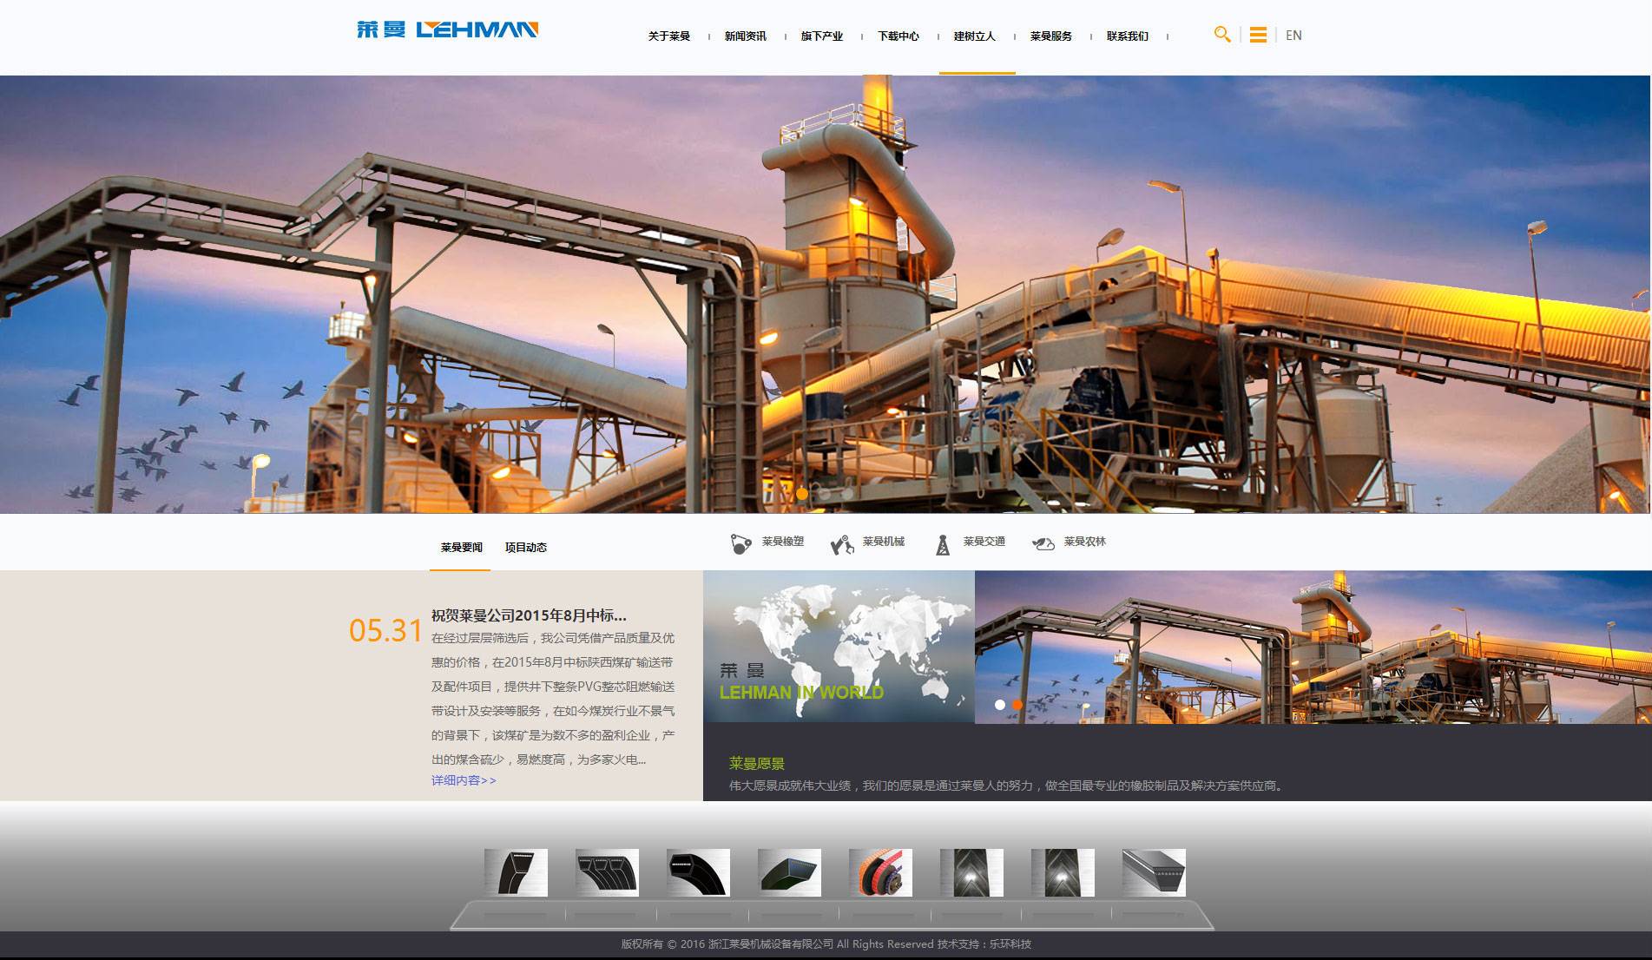Click the Lehman logo in header

click(x=447, y=30)
